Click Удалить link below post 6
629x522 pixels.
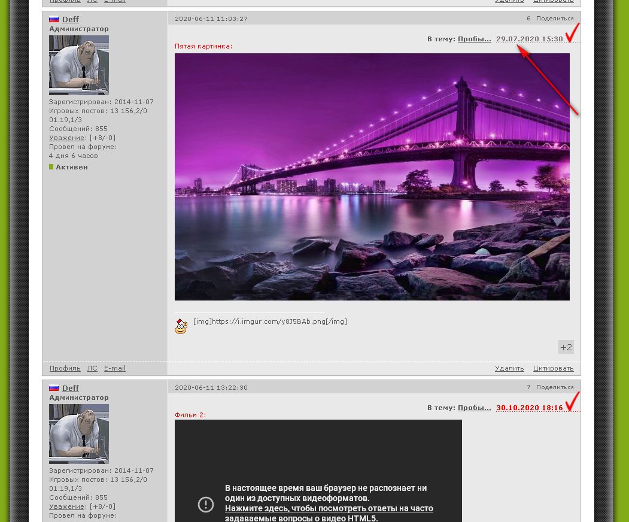click(509, 368)
